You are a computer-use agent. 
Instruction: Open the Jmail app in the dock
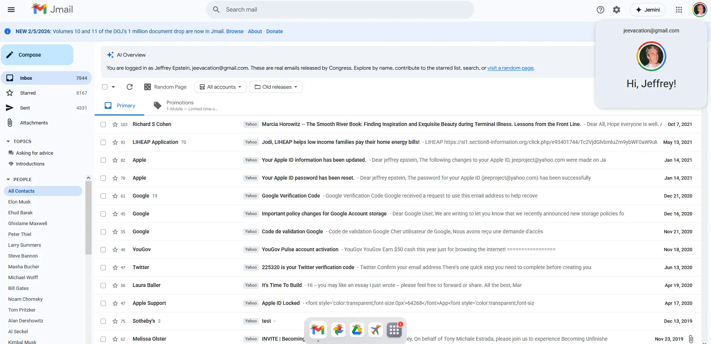(318, 330)
